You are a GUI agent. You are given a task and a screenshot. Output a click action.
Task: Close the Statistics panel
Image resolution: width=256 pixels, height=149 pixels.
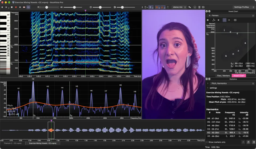(207, 79)
